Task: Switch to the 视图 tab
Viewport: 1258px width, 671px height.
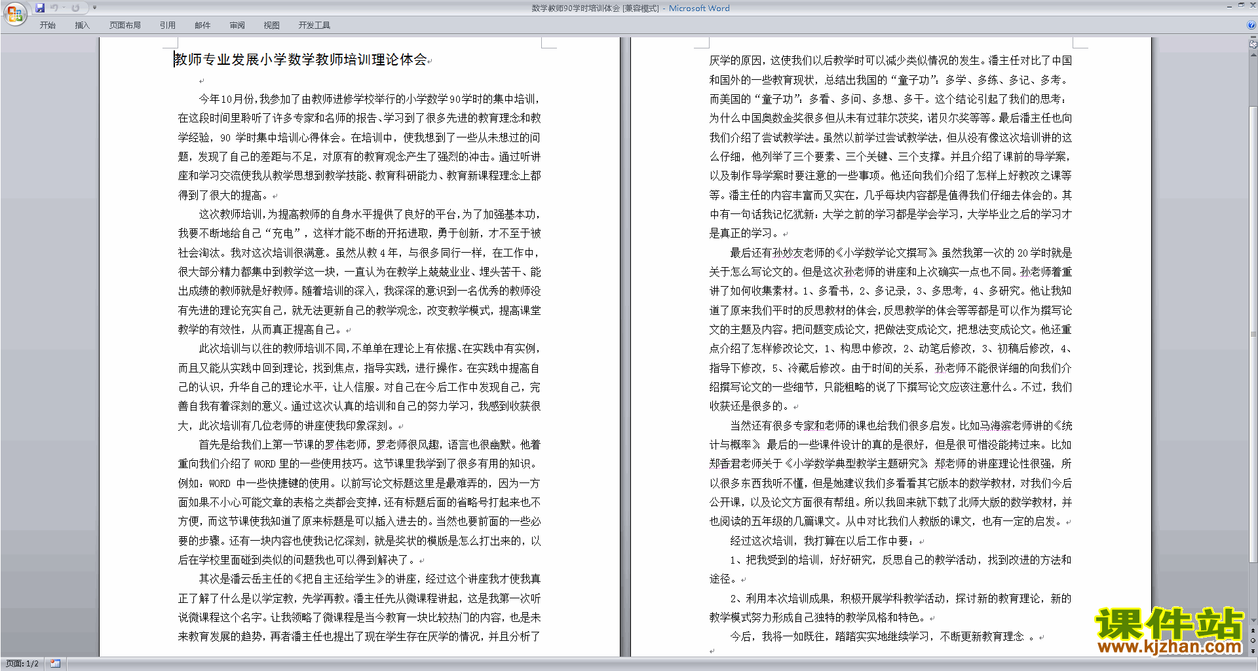Action: pyautogui.click(x=272, y=26)
